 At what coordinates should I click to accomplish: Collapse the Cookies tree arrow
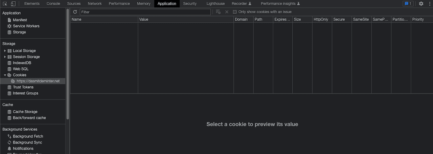5,75
